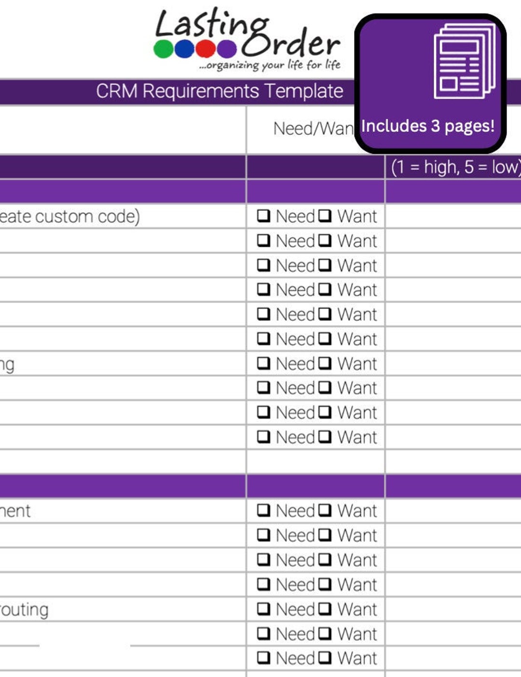Screen dimensions: 521x677
Task: Click the blue dot in the logo
Action: 184,49
